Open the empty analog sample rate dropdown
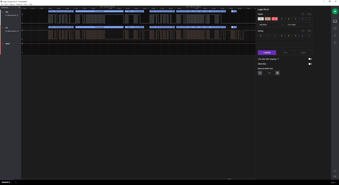 point(285,41)
